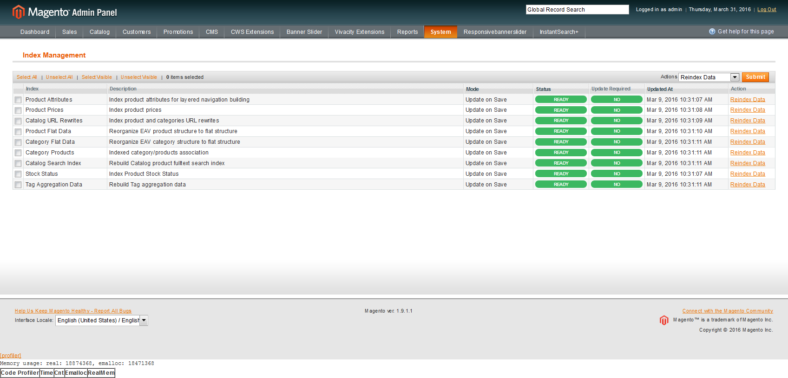Click the Magento logo in footer

[x=664, y=320]
